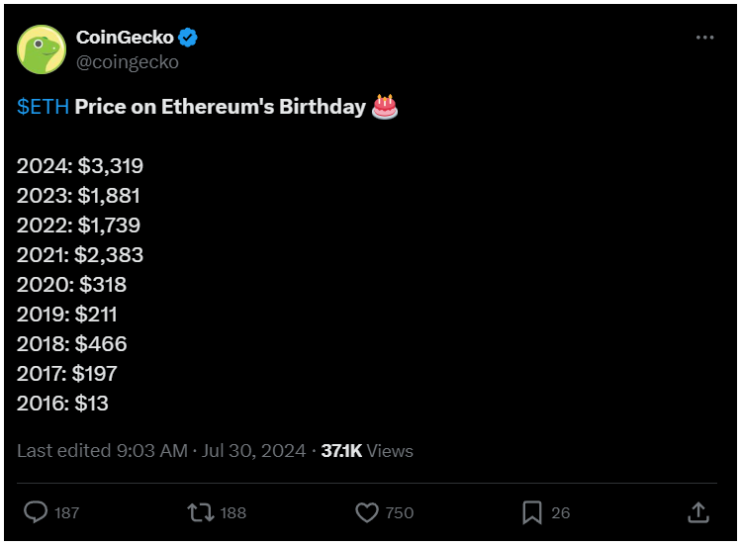The image size is (741, 545).
Task: Open the 37.1K Views analytics
Action: point(367,451)
